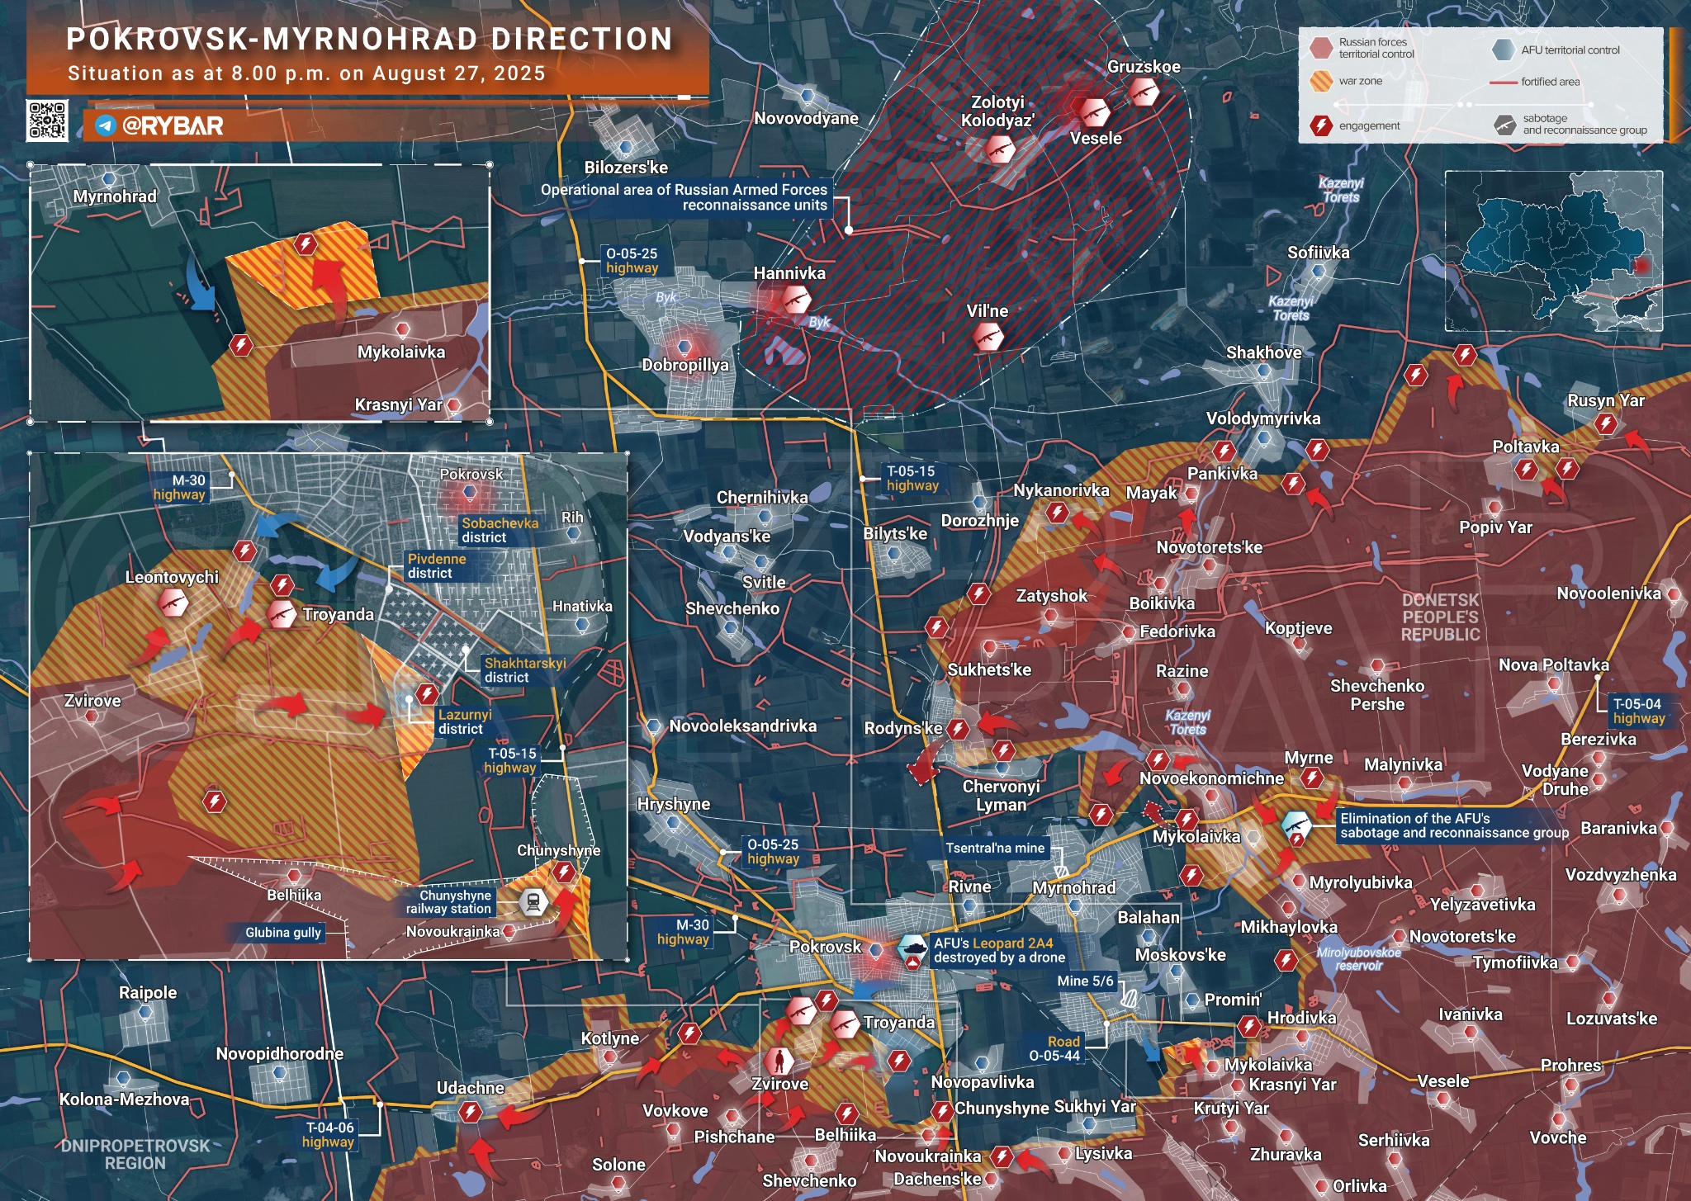Click the rifle icon at Zolotyi Kolodyaz'
1691x1201 pixels.
(1000, 149)
